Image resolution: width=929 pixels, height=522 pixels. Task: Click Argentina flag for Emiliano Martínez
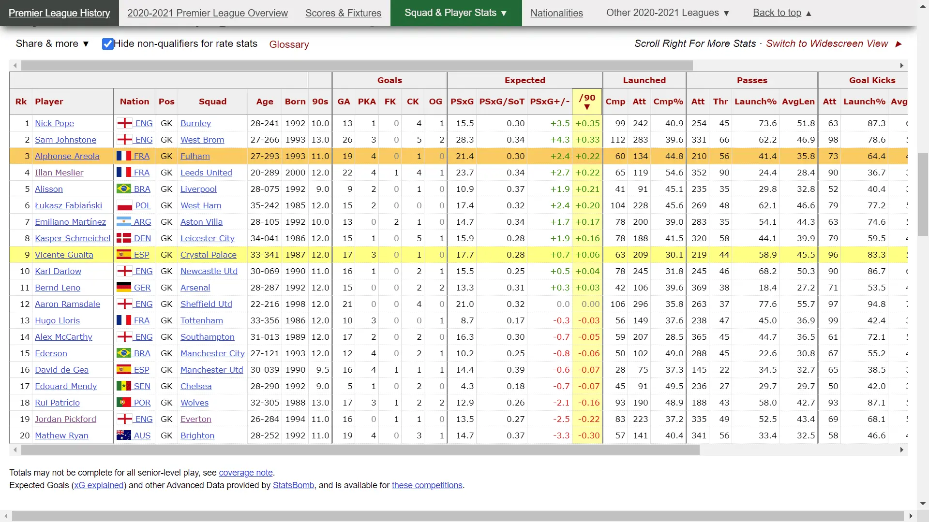[x=124, y=222]
